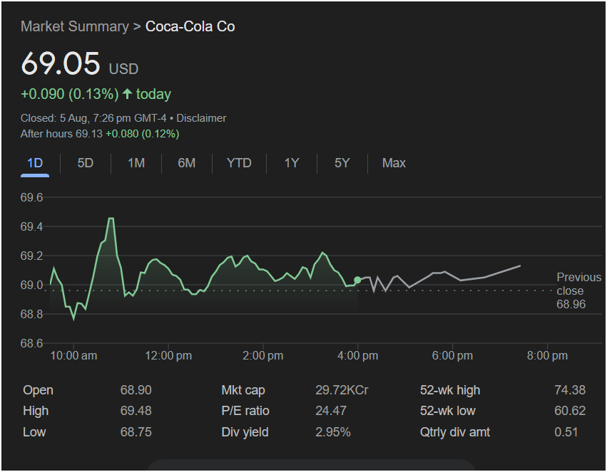Select the 1D time range tab

pyautogui.click(x=35, y=163)
